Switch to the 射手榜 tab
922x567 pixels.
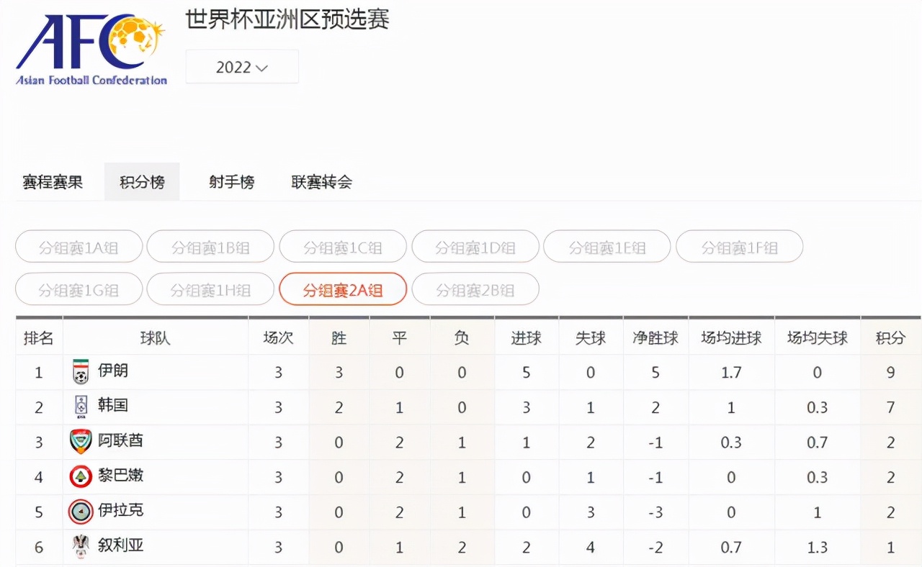coord(232,182)
